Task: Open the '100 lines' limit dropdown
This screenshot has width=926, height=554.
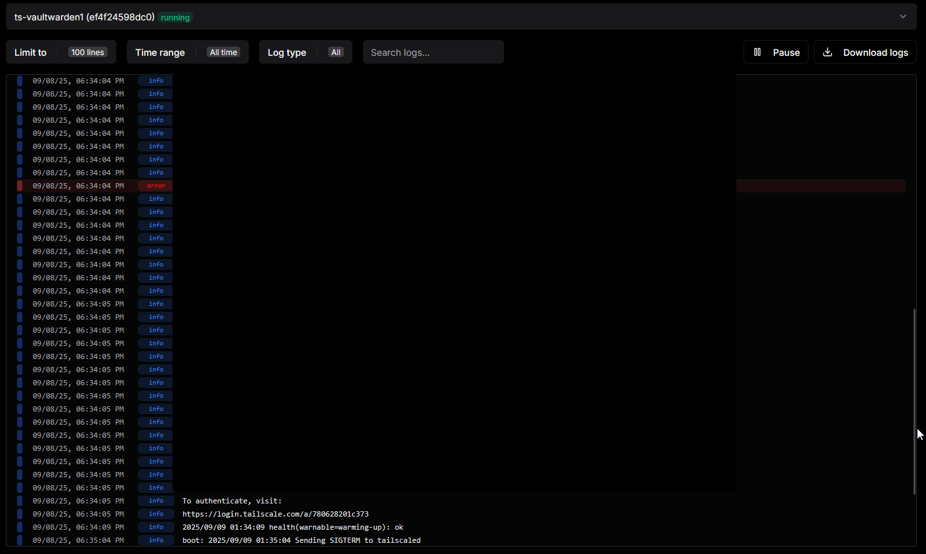Action: point(87,53)
